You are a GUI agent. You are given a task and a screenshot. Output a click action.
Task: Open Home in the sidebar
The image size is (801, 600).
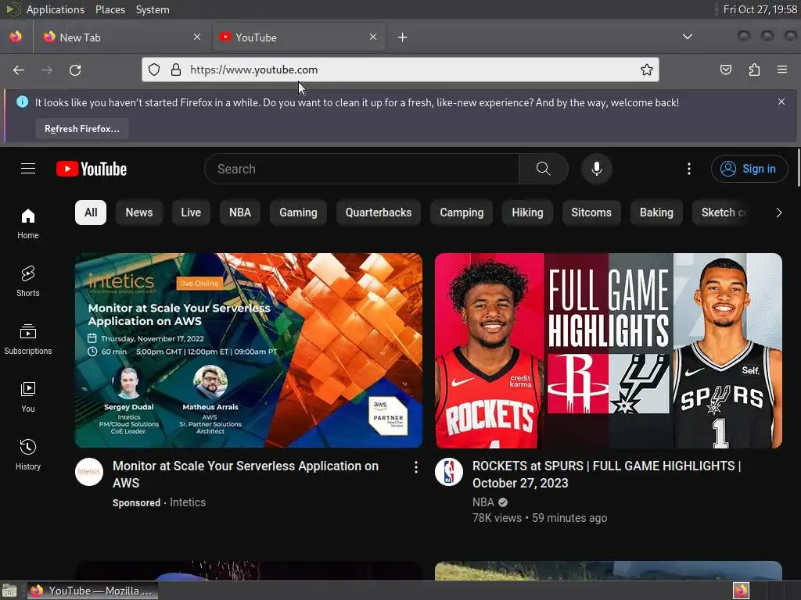click(28, 224)
